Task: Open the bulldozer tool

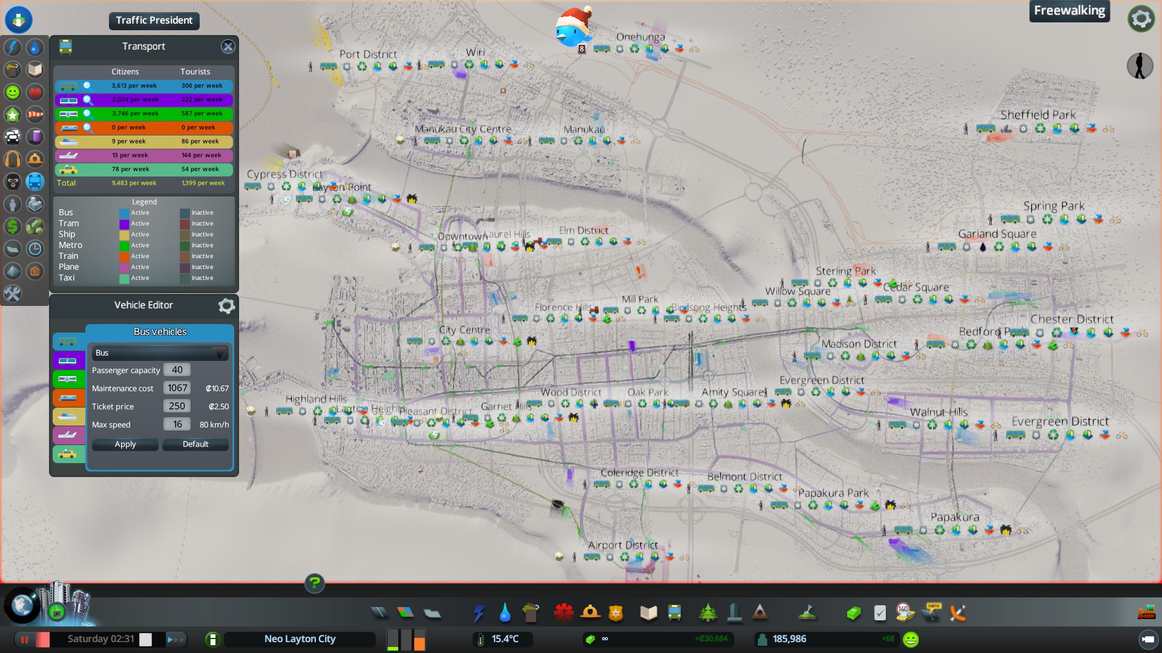Action: click(1146, 613)
